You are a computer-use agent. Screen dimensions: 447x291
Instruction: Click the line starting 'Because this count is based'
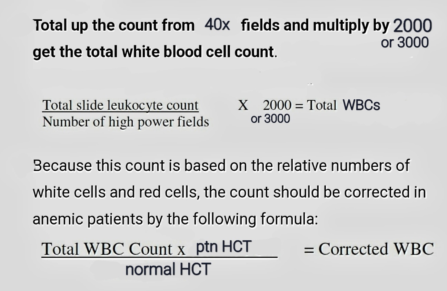pyautogui.click(x=221, y=166)
